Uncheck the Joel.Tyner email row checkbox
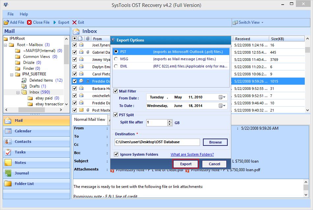 (75, 45)
